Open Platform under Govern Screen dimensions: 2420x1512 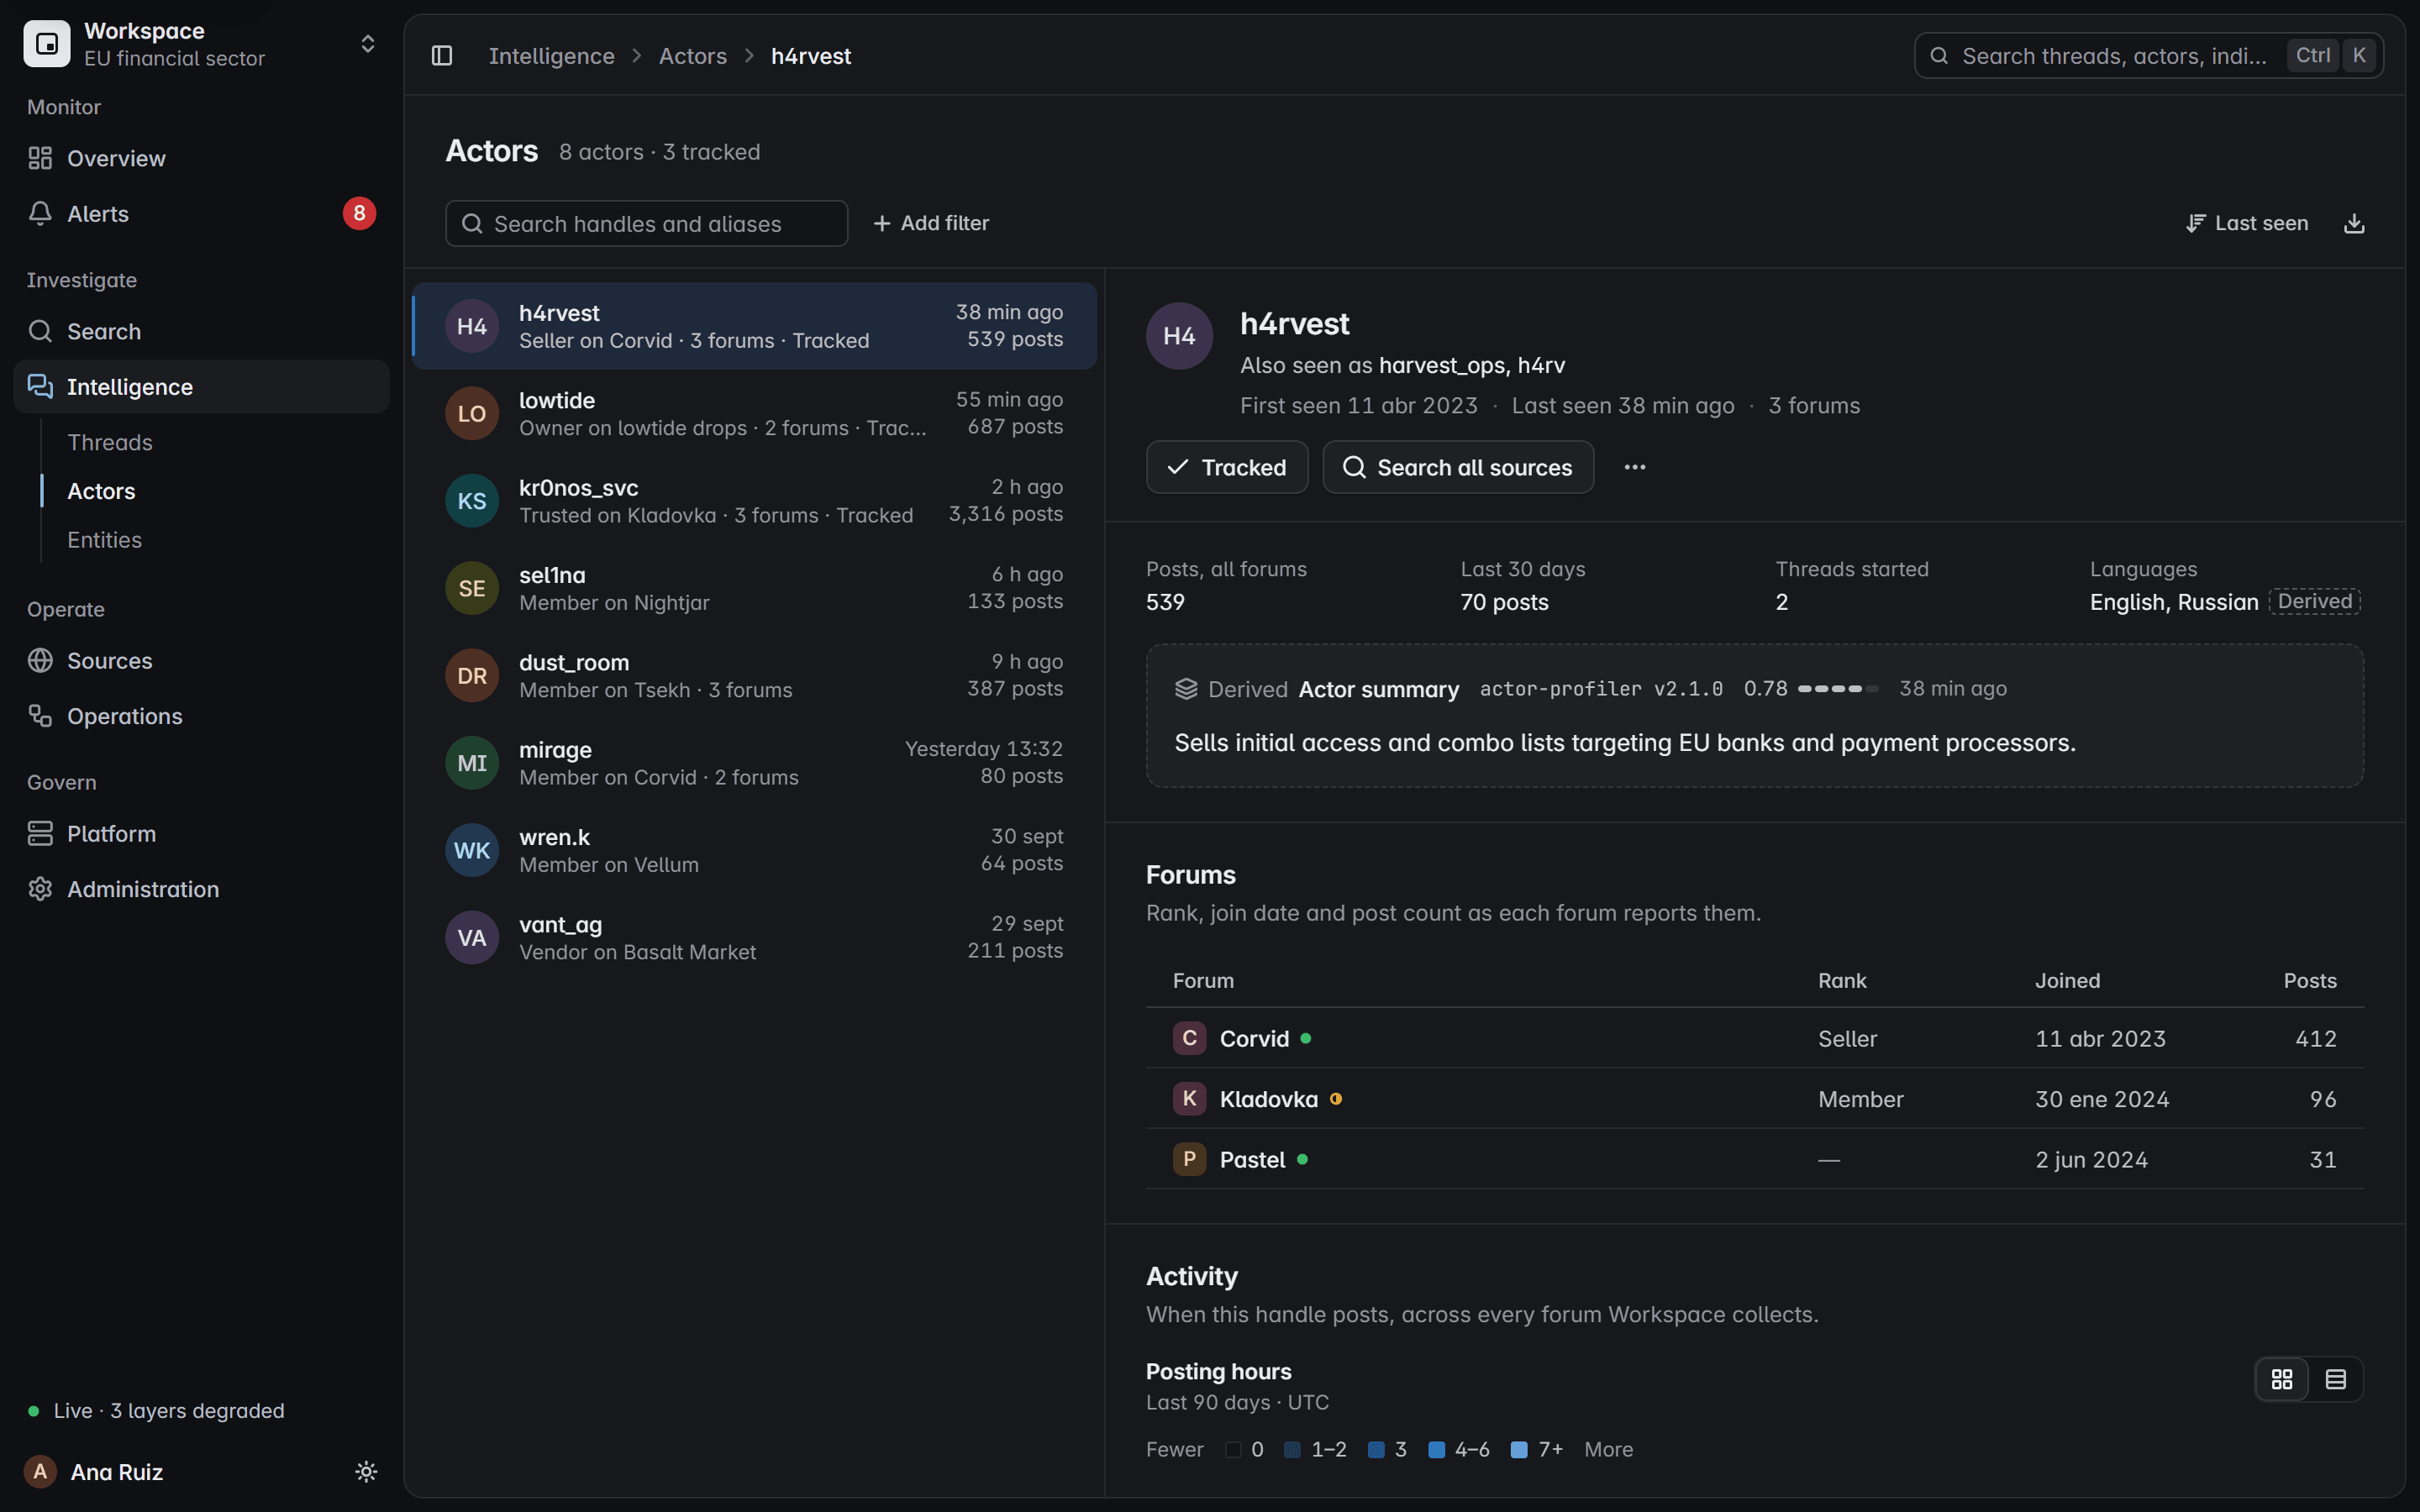coord(202,833)
